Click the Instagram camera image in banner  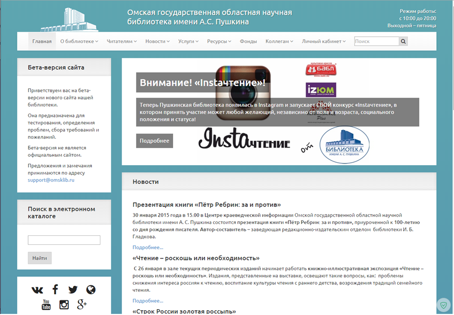(x=243, y=93)
